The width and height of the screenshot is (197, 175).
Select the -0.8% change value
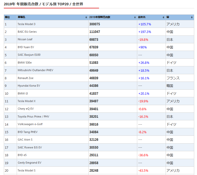tap(142, 109)
